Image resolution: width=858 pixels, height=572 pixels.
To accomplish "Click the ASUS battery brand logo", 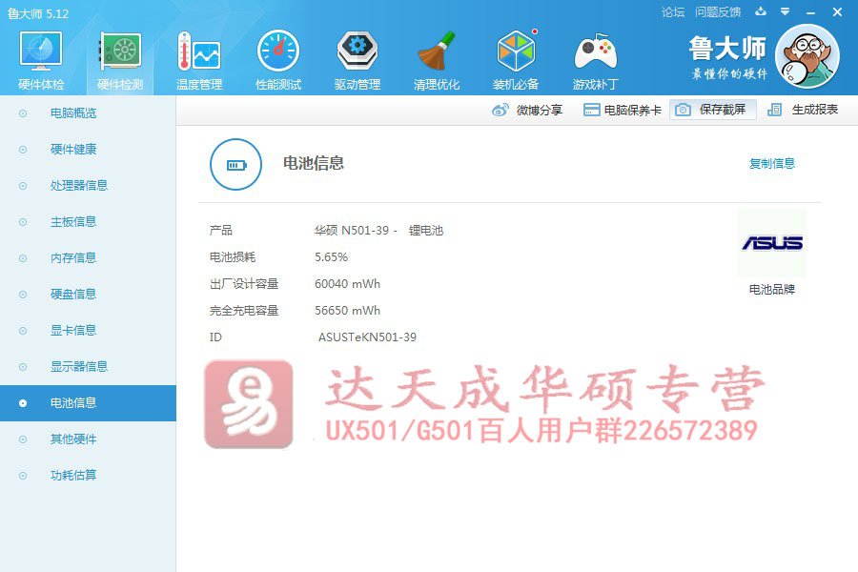I will point(772,242).
